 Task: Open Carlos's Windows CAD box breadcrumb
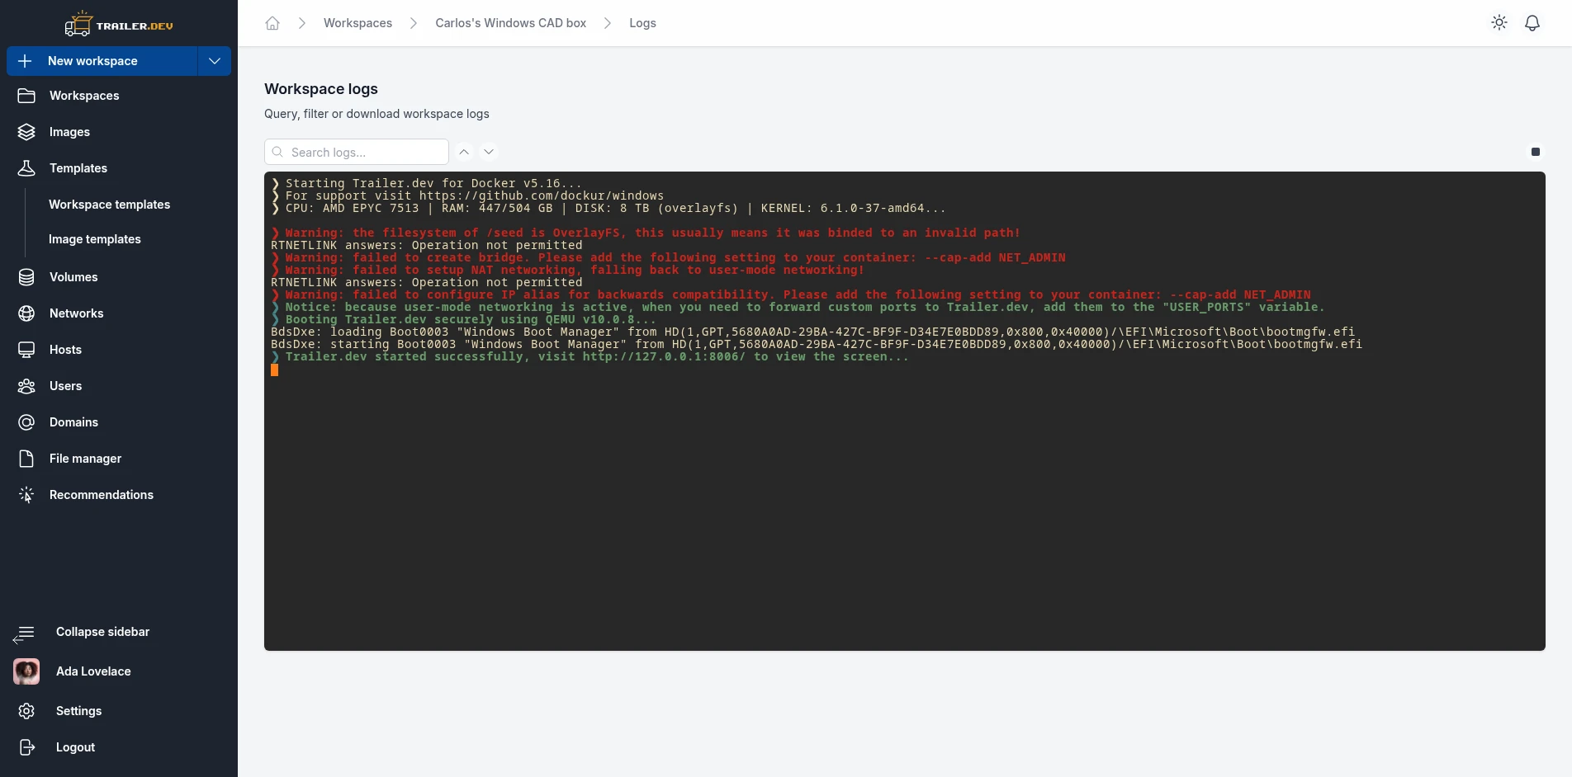click(x=510, y=23)
